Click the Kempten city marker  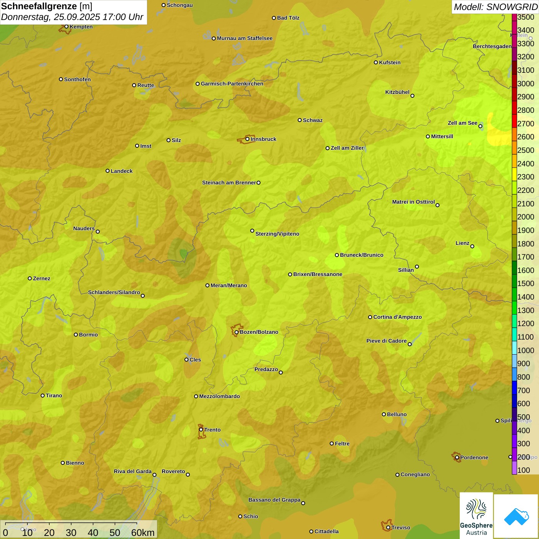pyautogui.click(x=66, y=27)
